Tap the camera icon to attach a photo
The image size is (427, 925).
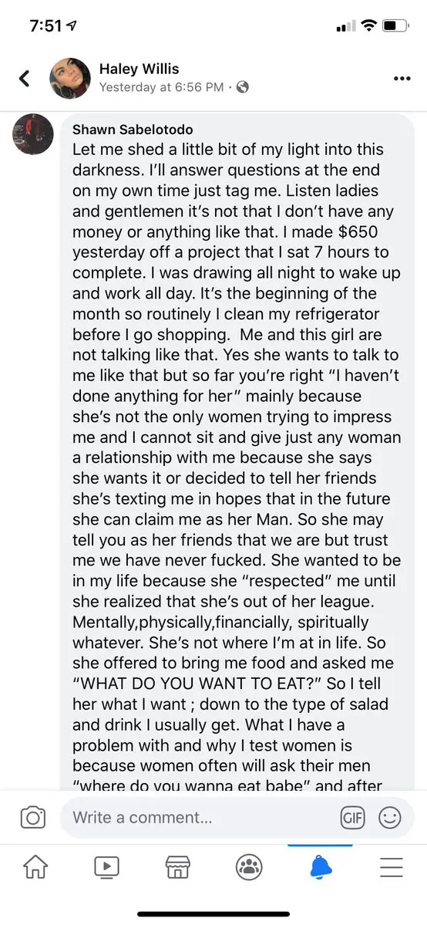tap(33, 818)
